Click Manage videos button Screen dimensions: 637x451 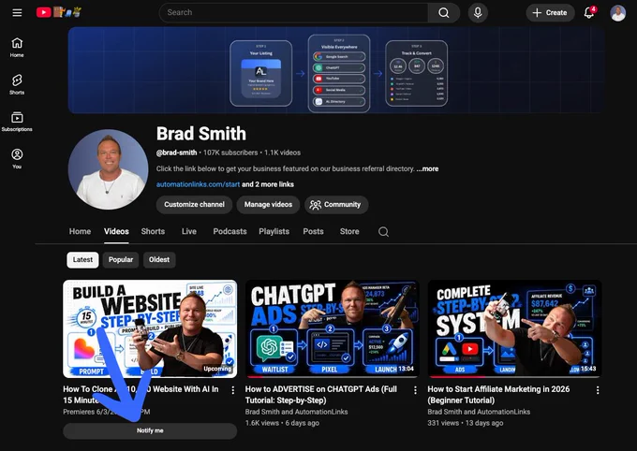(268, 205)
